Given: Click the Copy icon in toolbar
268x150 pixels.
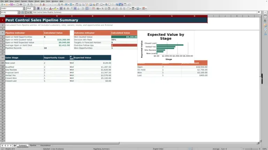Looking at the screenshot, I should [x=31, y=5].
